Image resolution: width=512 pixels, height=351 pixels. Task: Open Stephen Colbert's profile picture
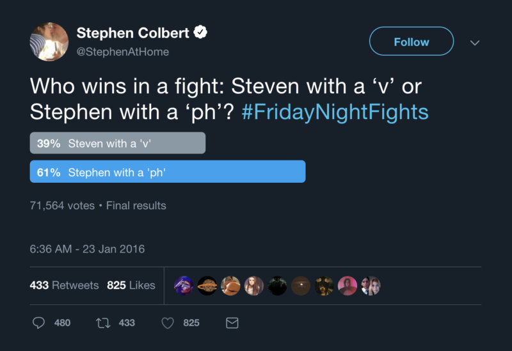click(49, 42)
